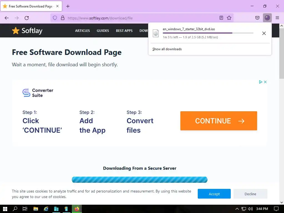The height and width of the screenshot is (213, 284).
Task: Open the tracking protection shield icon
Action: coord(55,18)
